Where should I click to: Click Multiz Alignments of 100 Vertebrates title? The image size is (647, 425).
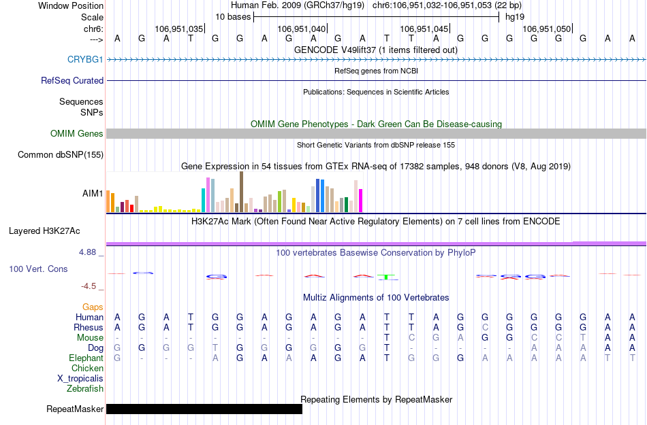point(376,297)
